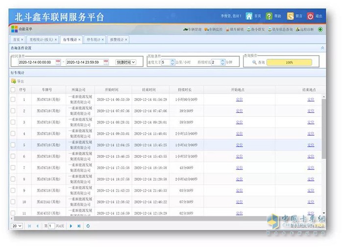This screenshot has width=343, height=247.
Task: Select the checkbox for row 5
Action: [13, 145]
